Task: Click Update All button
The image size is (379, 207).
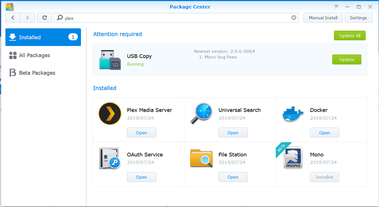Action: point(350,35)
